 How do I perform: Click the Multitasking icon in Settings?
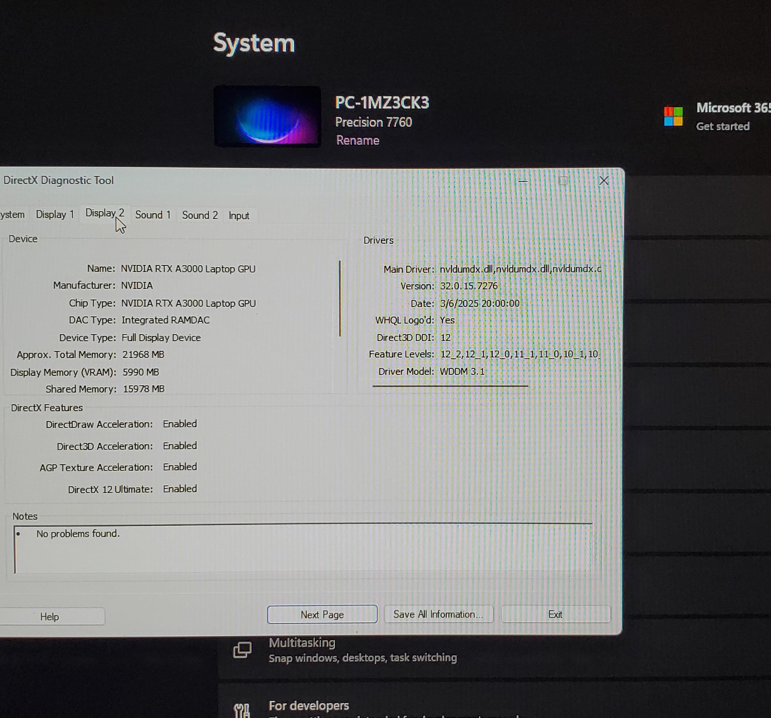pos(242,650)
